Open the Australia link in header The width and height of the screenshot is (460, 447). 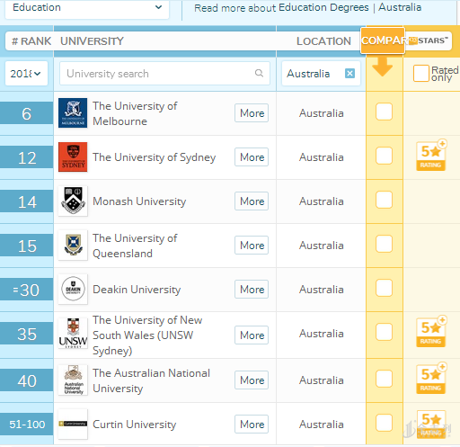(x=400, y=7)
